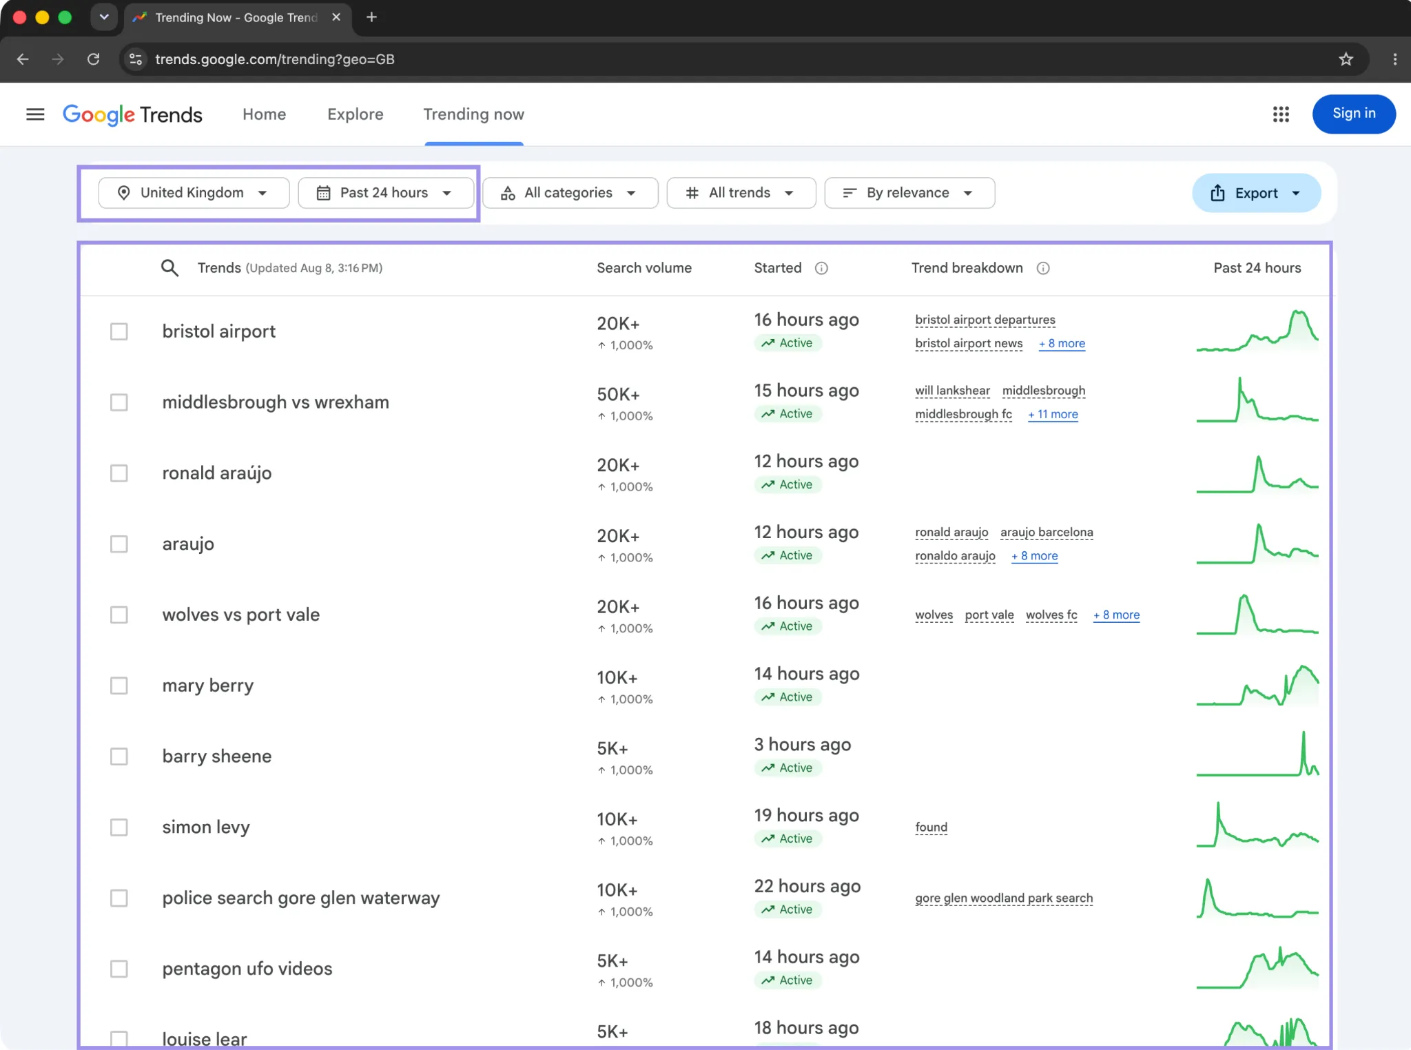Open 'ronaldo araujo' breakdown term
Screen dimensions: 1411x1050
click(x=955, y=556)
